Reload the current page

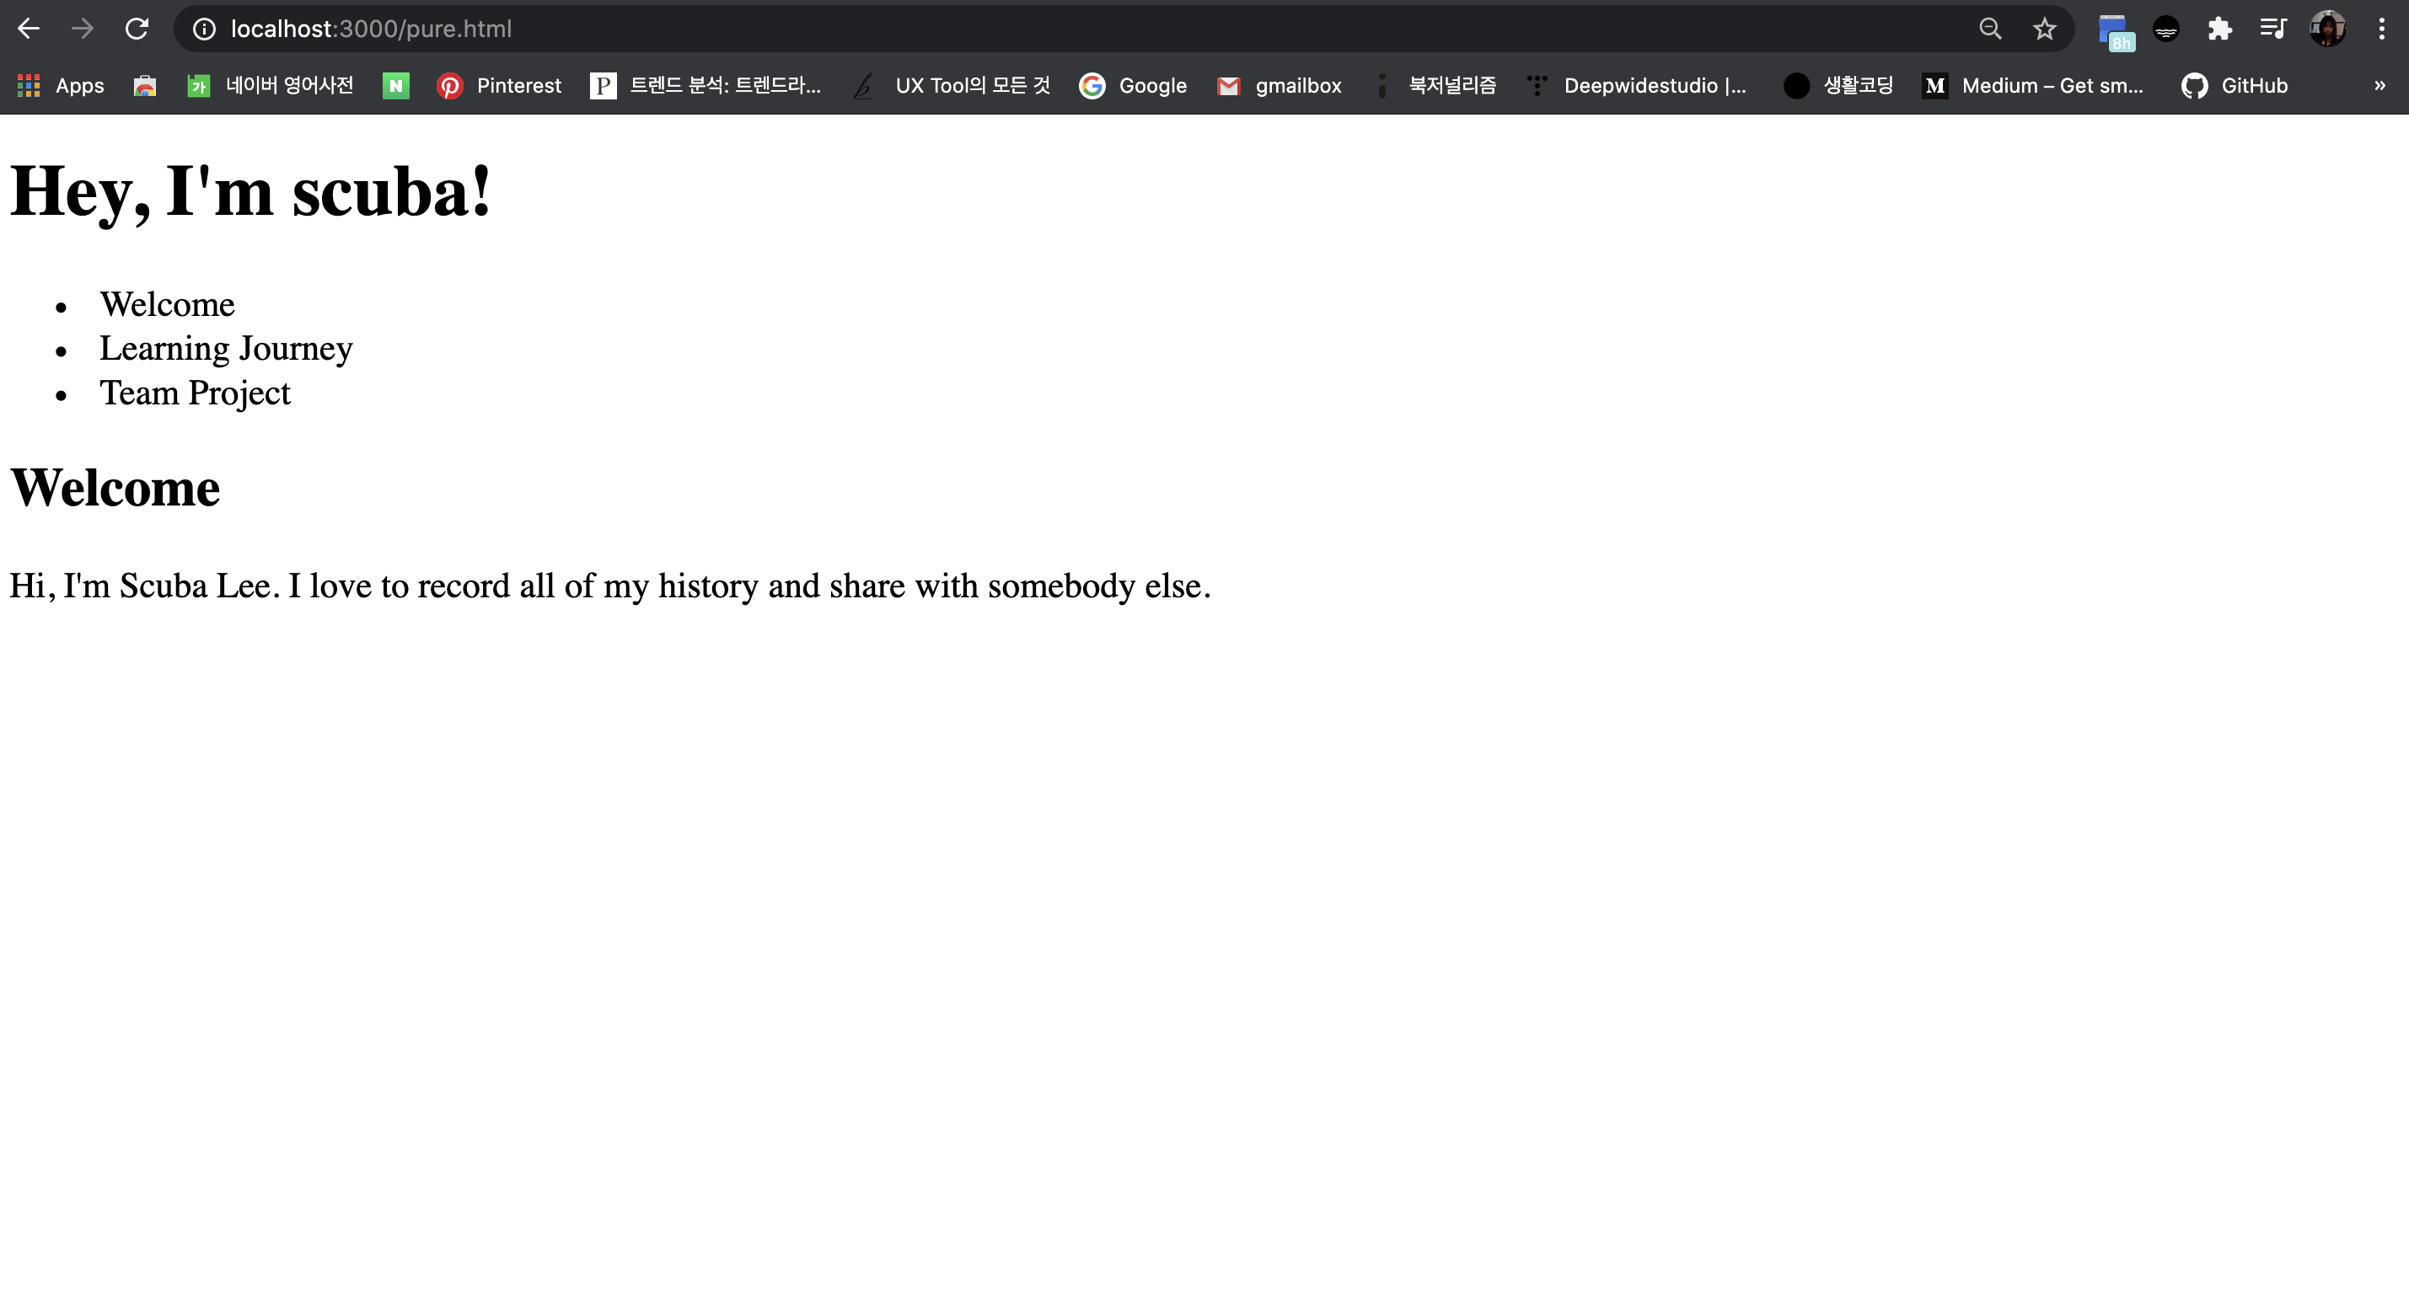(x=137, y=29)
